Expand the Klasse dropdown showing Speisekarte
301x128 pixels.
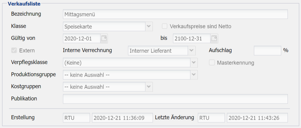[149, 26]
